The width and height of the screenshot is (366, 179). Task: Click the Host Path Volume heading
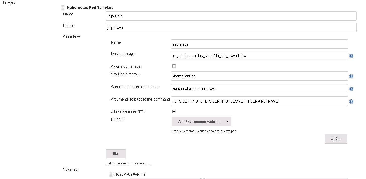pyautogui.click(x=130, y=174)
